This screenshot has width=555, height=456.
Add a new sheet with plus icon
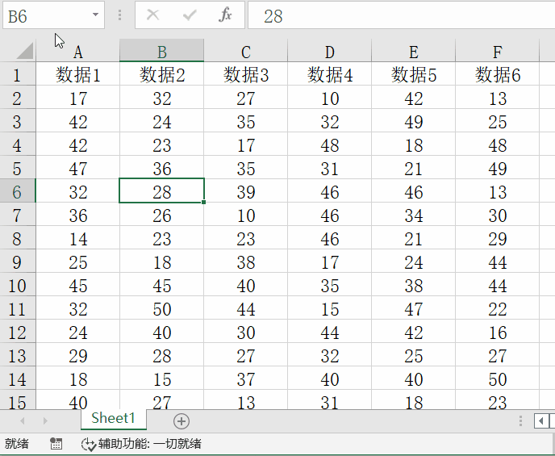coord(182,421)
